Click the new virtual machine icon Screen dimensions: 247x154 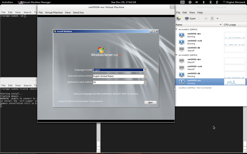(178, 18)
